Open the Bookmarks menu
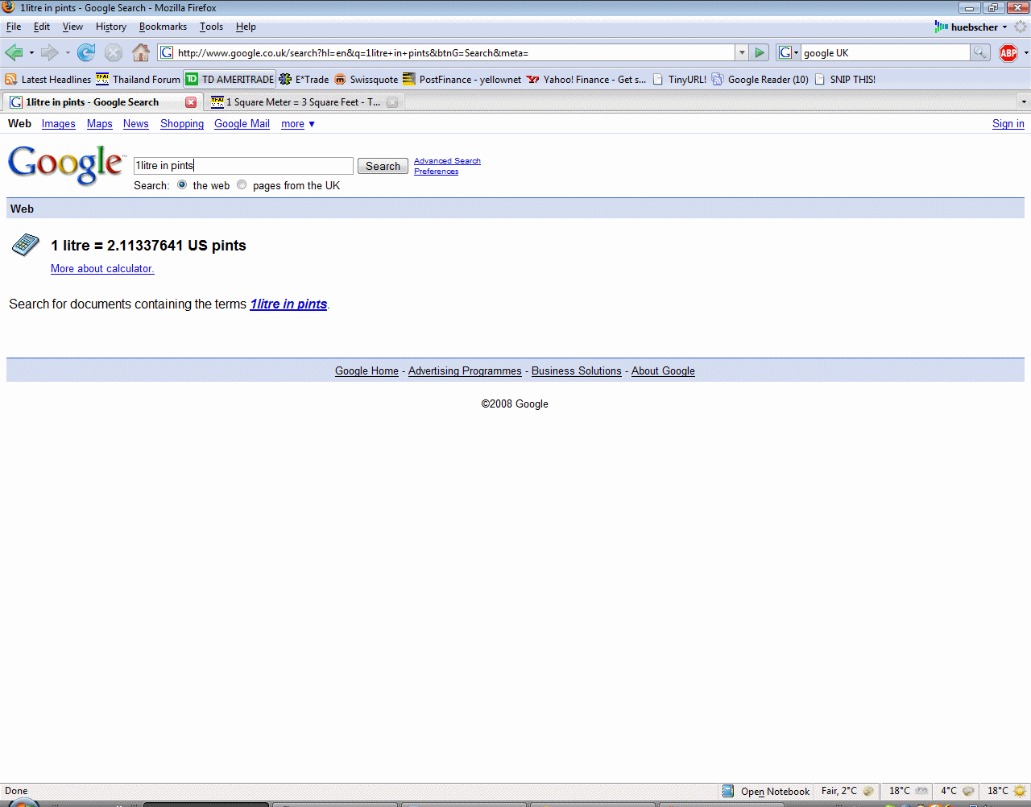 pos(163,27)
